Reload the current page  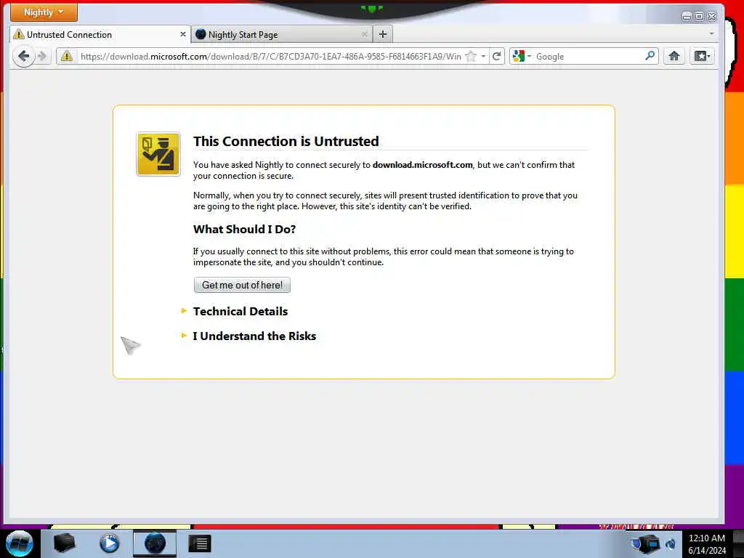(x=497, y=57)
